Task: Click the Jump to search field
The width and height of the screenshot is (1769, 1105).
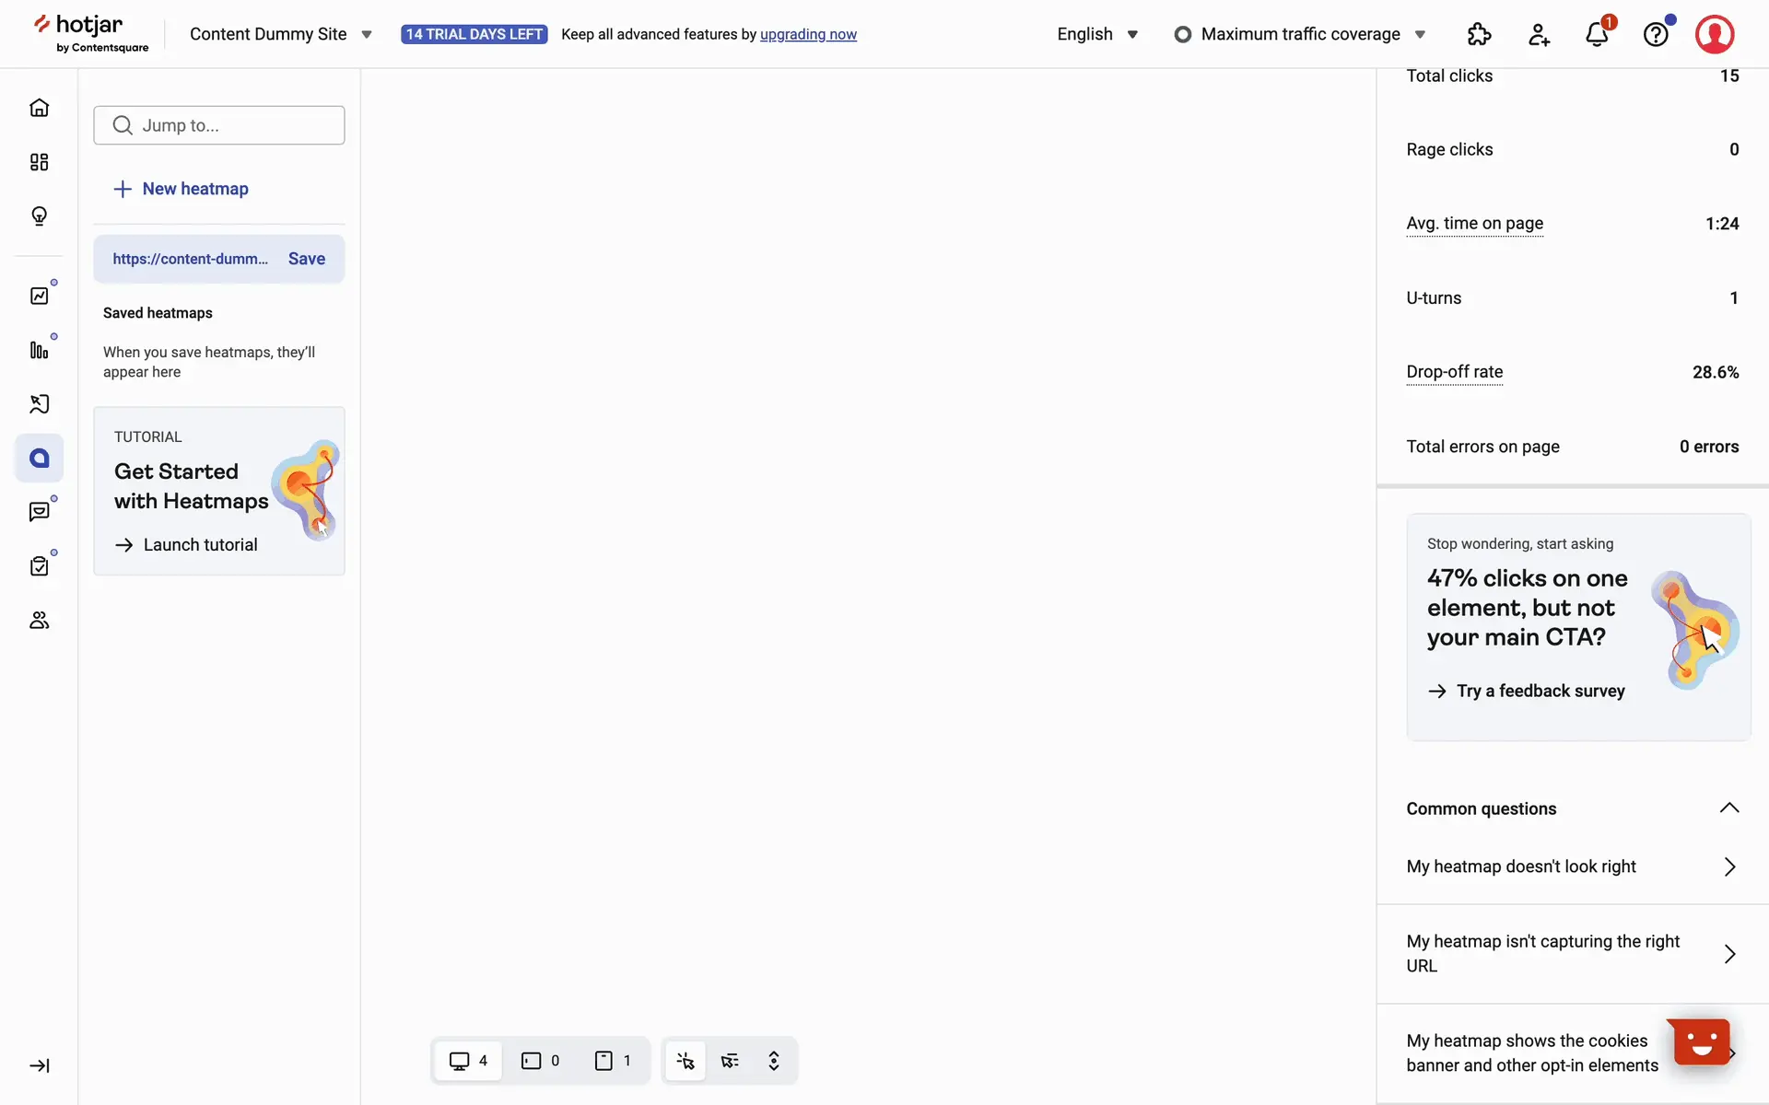Action: click(219, 125)
